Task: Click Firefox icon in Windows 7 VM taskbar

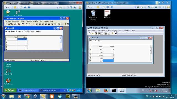Action: pyautogui.click(x=106, y=90)
